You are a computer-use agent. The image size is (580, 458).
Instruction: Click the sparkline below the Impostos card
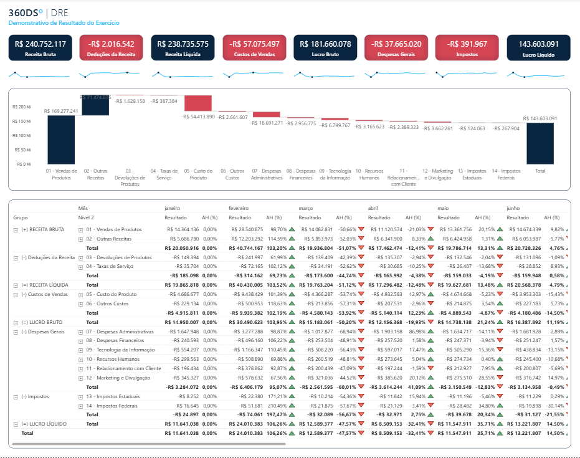point(467,75)
